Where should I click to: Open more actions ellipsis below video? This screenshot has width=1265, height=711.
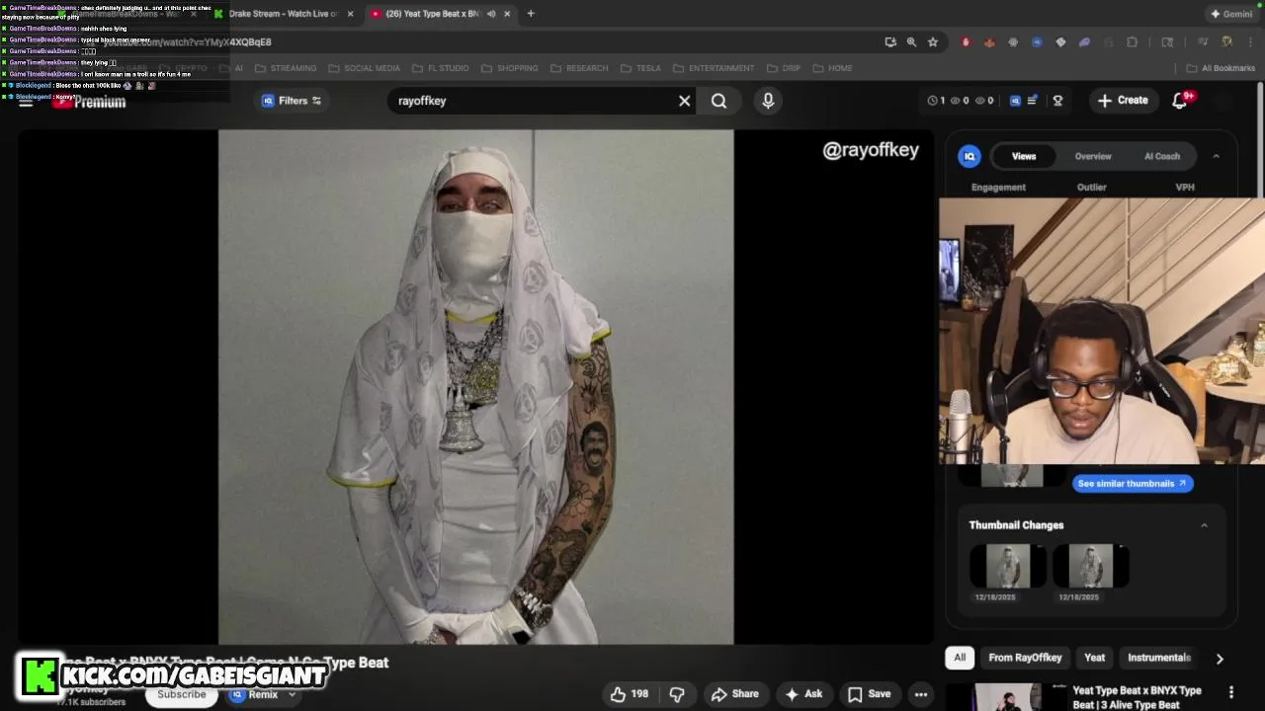point(921,694)
